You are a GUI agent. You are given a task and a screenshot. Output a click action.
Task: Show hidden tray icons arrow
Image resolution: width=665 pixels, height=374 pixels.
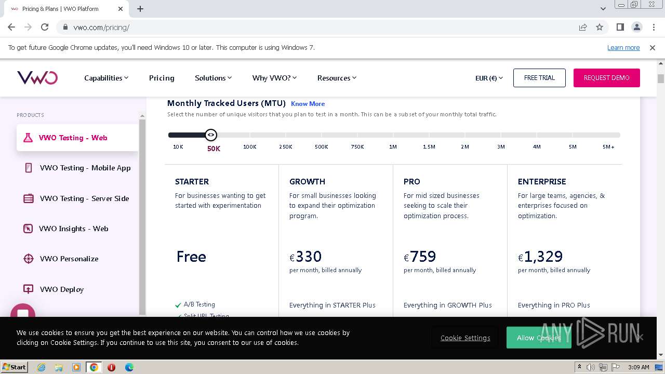point(579,367)
